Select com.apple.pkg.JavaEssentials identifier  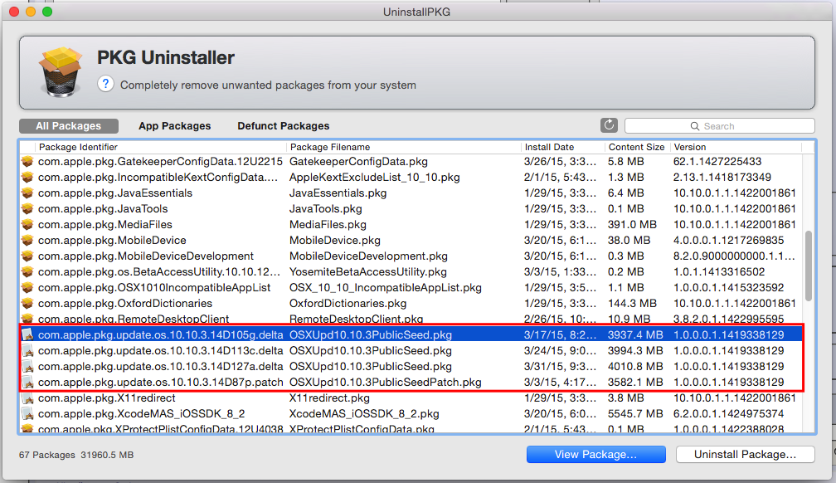coord(115,193)
